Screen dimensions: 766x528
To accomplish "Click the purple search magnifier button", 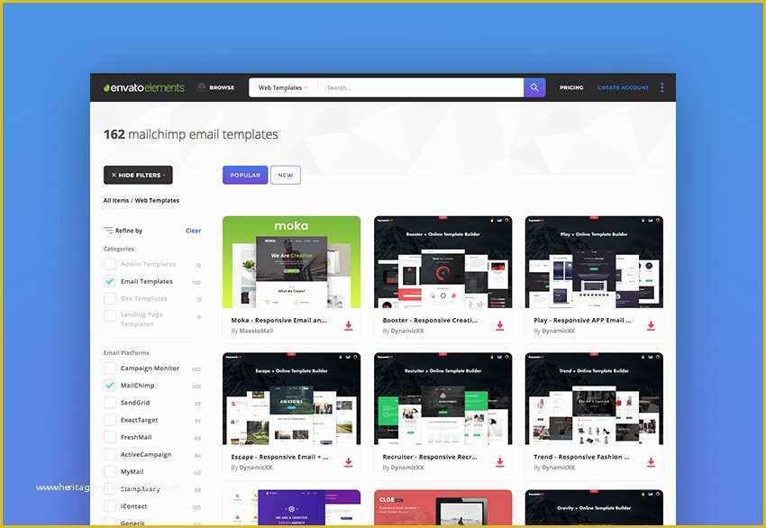I will 534,87.
